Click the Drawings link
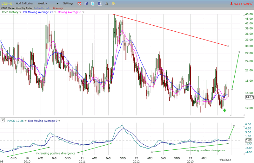 point(58,8)
